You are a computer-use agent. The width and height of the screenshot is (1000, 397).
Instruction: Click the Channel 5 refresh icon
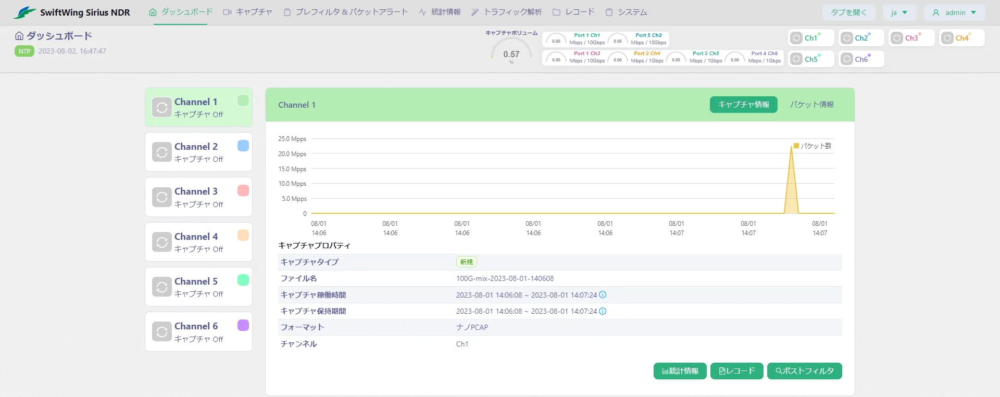tap(162, 287)
